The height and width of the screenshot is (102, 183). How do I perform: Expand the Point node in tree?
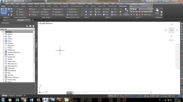click(4, 37)
